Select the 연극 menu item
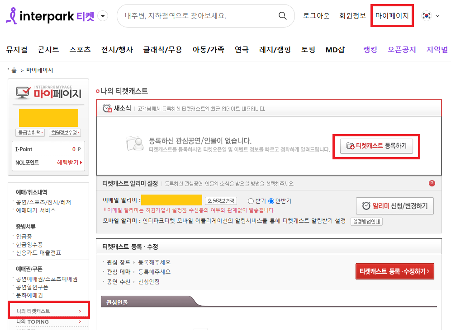This screenshot has height=330, width=451. pyautogui.click(x=242, y=50)
